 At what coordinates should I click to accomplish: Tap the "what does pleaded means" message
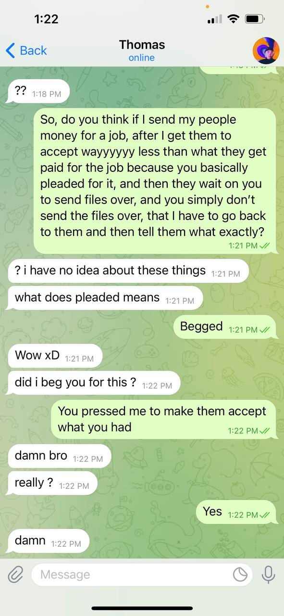coord(105,298)
